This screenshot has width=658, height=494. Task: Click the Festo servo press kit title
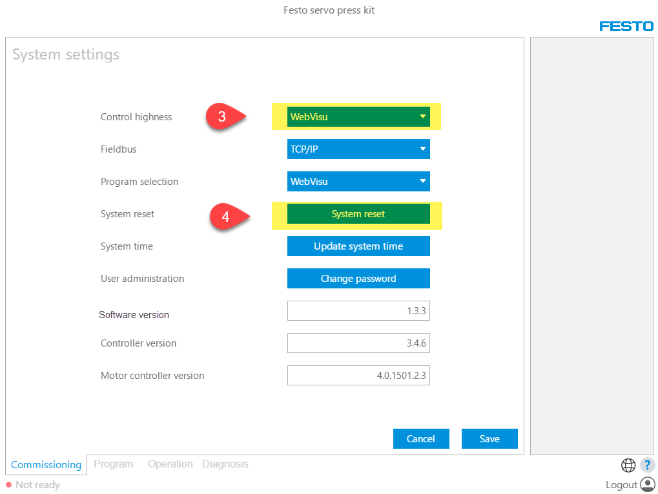[x=329, y=10]
